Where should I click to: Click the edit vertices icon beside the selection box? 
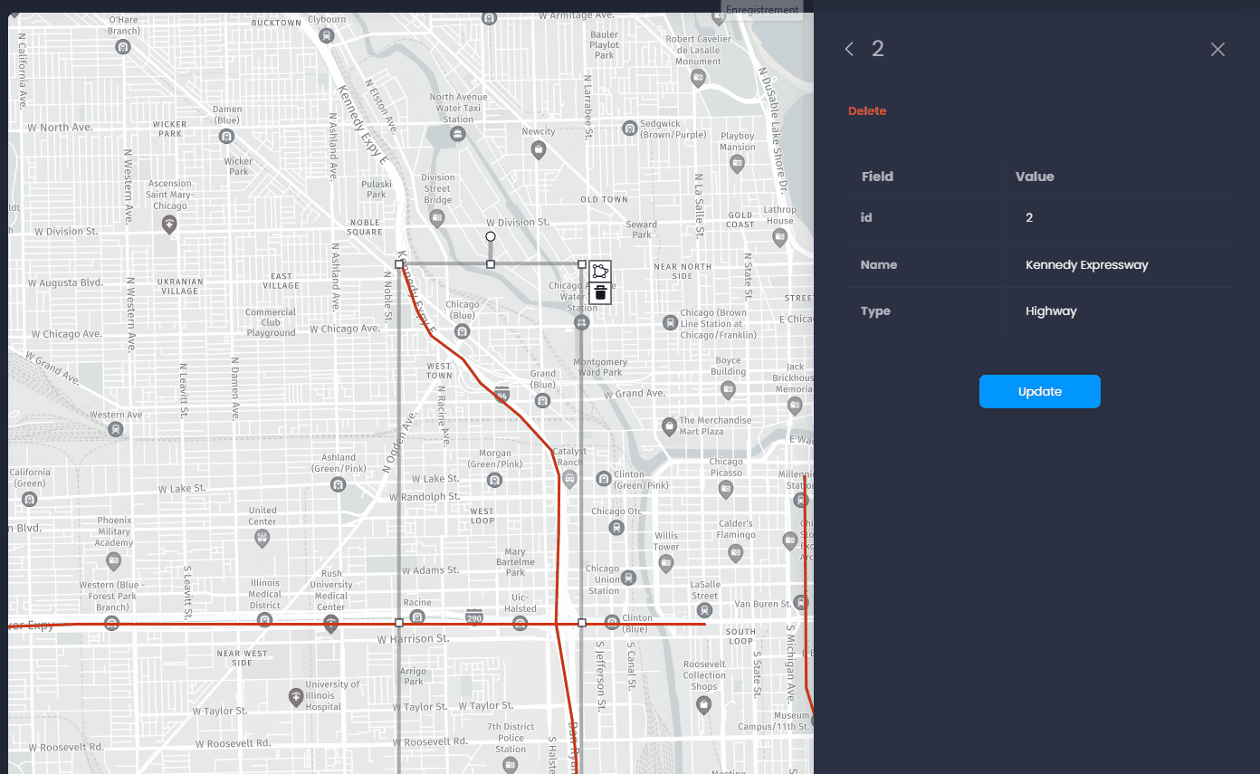pyautogui.click(x=600, y=272)
